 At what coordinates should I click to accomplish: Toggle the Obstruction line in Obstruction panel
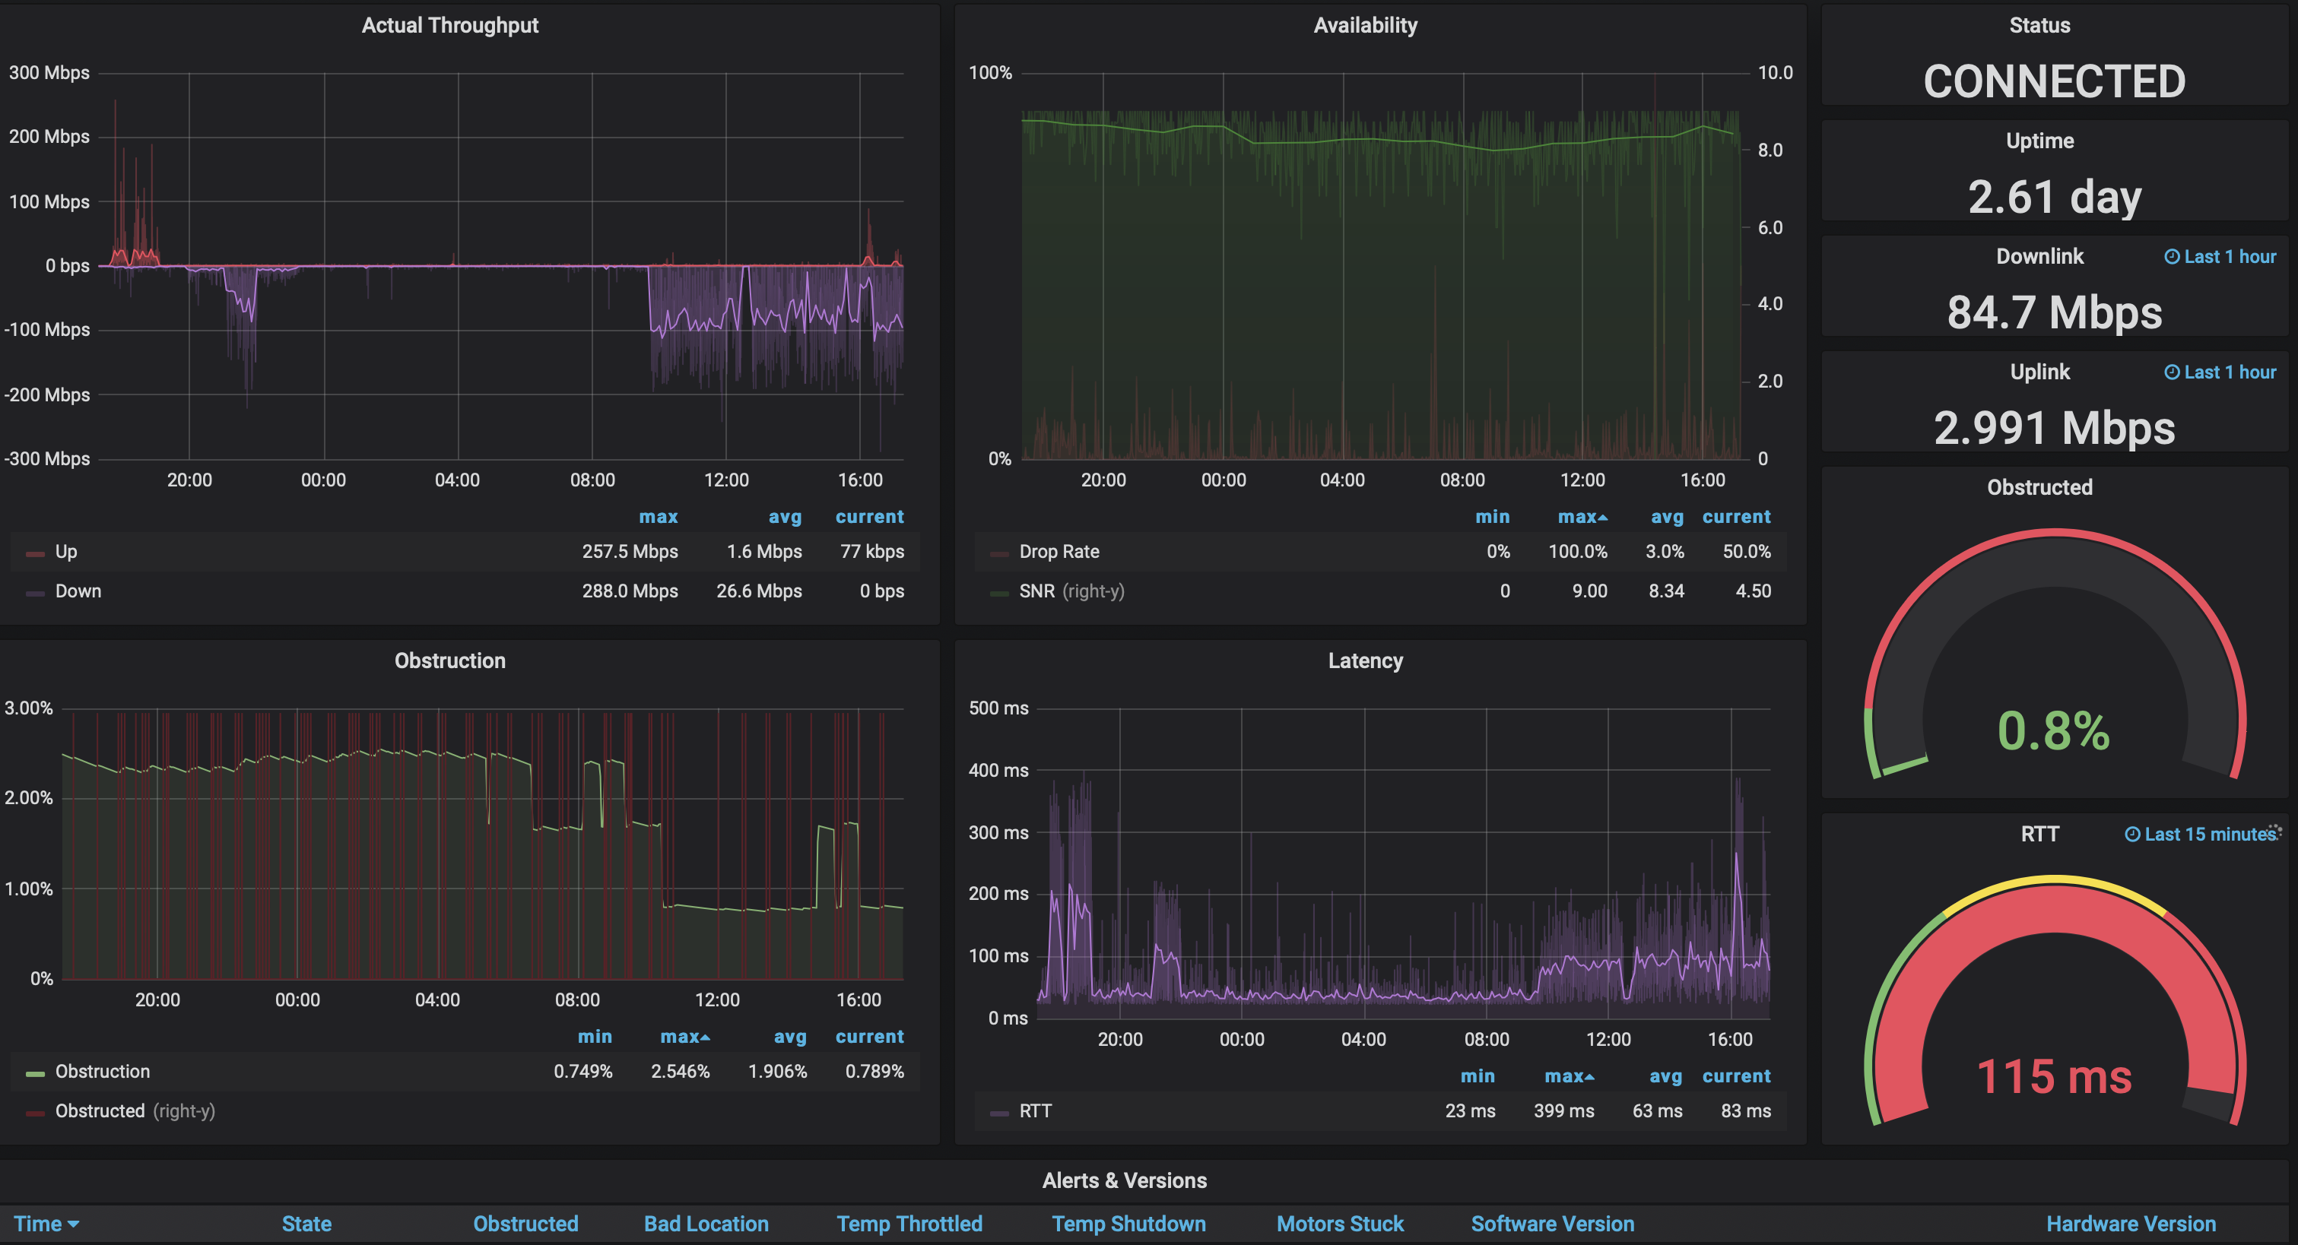pyautogui.click(x=100, y=1070)
